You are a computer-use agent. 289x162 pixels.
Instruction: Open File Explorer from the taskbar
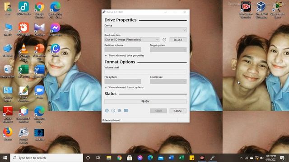109,158
